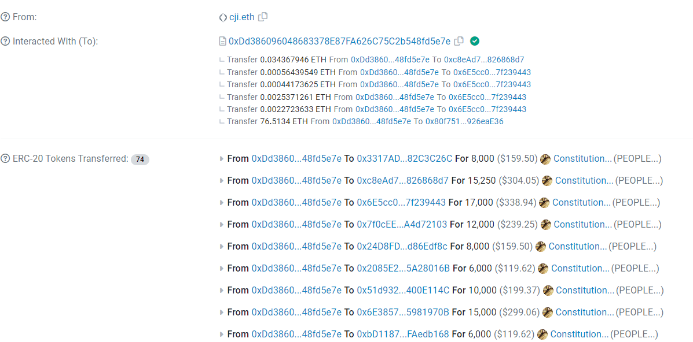Click the help icon next to From label

(5, 17)
